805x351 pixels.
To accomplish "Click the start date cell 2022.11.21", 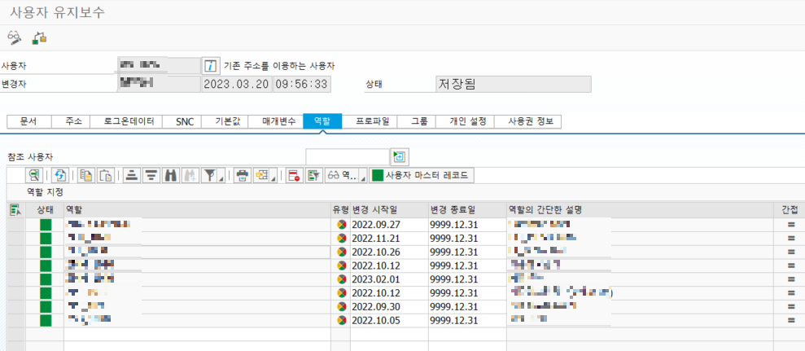I will pyautogui.click(x=389, y=239).
